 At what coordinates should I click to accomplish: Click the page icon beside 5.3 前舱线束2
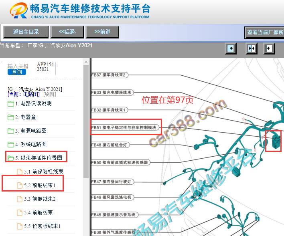[20, 199]
